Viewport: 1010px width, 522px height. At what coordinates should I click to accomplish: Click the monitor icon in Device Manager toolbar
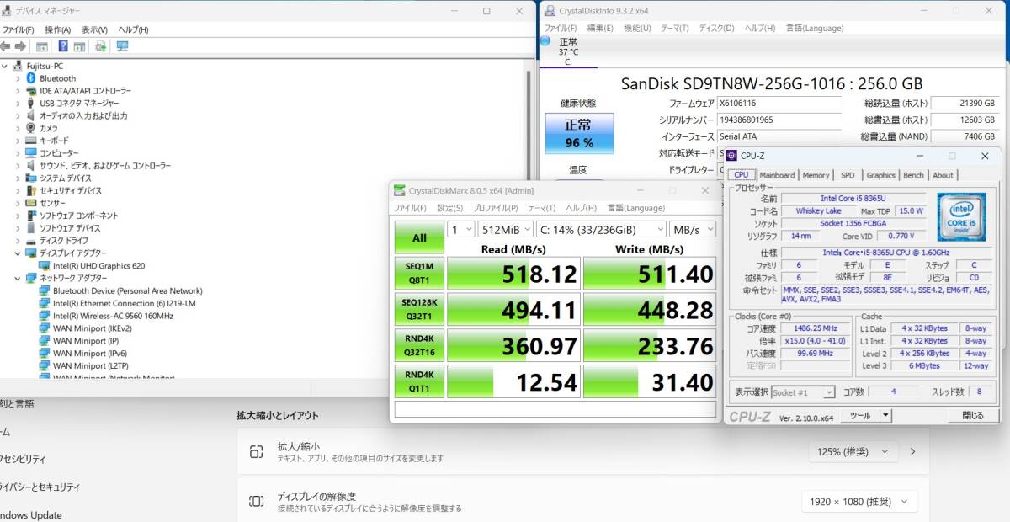pos(123,46)
